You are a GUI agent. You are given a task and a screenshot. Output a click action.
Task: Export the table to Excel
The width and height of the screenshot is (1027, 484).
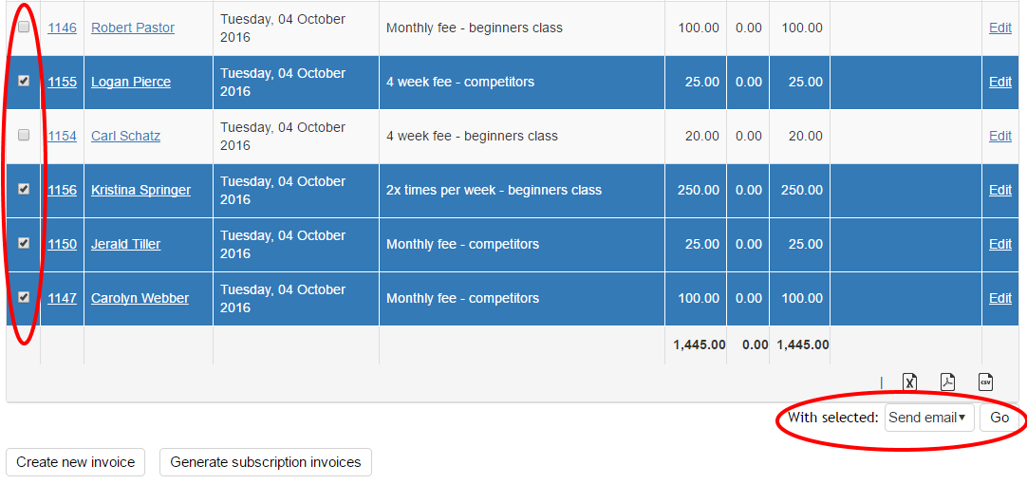click(x=909, y=382)
